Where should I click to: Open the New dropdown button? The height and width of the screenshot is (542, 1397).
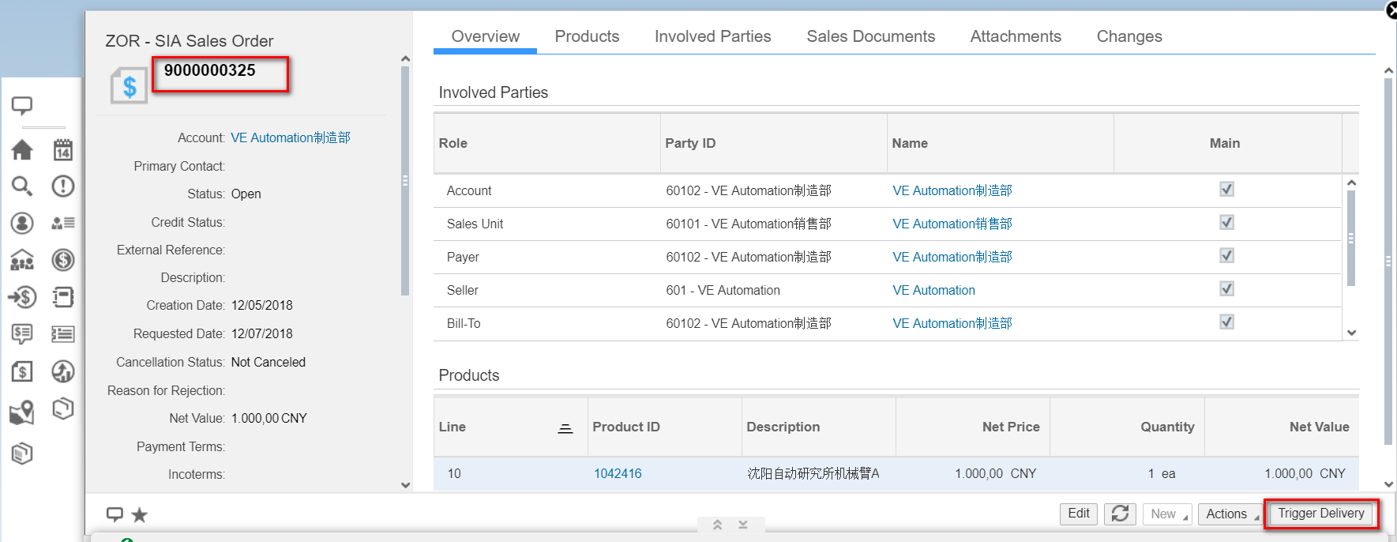pyautogui.click(x=1166, y=514)
